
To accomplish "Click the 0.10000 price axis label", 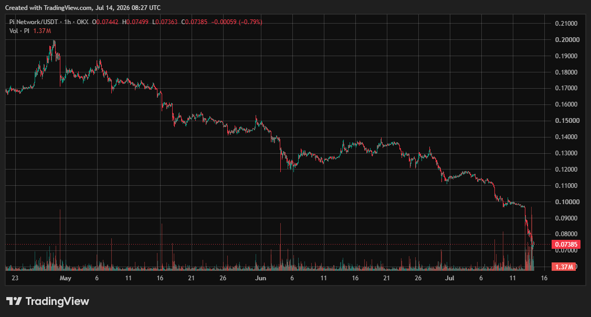I will pyautogui.click(x=566, y=202).
